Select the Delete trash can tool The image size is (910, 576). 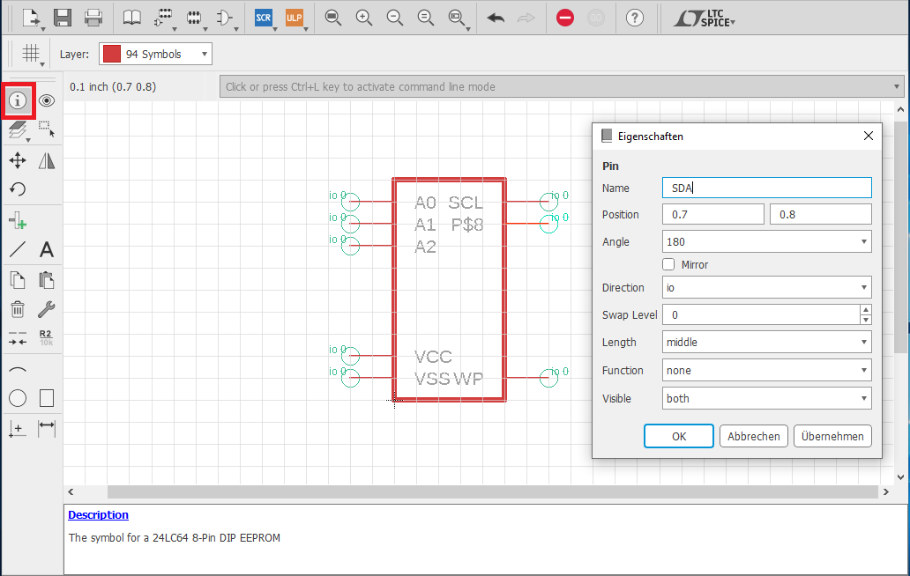18,309
